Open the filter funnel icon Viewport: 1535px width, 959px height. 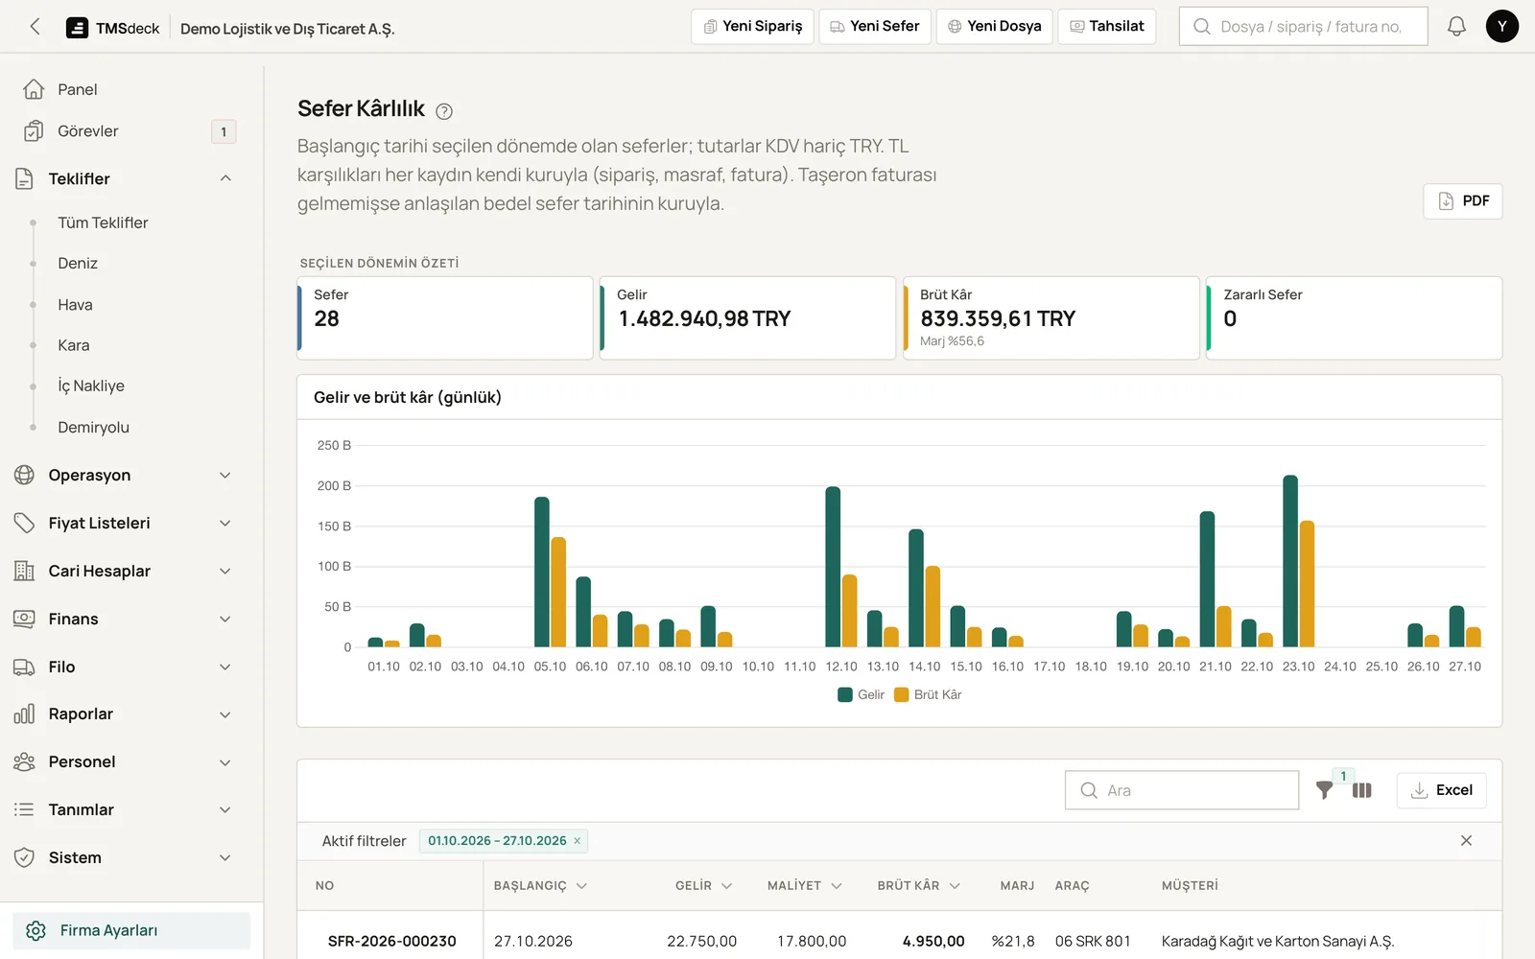[x=1324, y=790]
